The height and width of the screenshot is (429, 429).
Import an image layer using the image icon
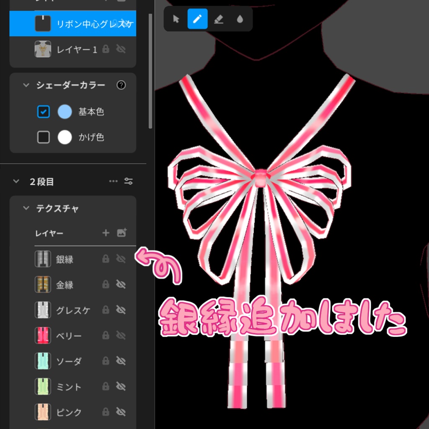[x=122, y=233]
